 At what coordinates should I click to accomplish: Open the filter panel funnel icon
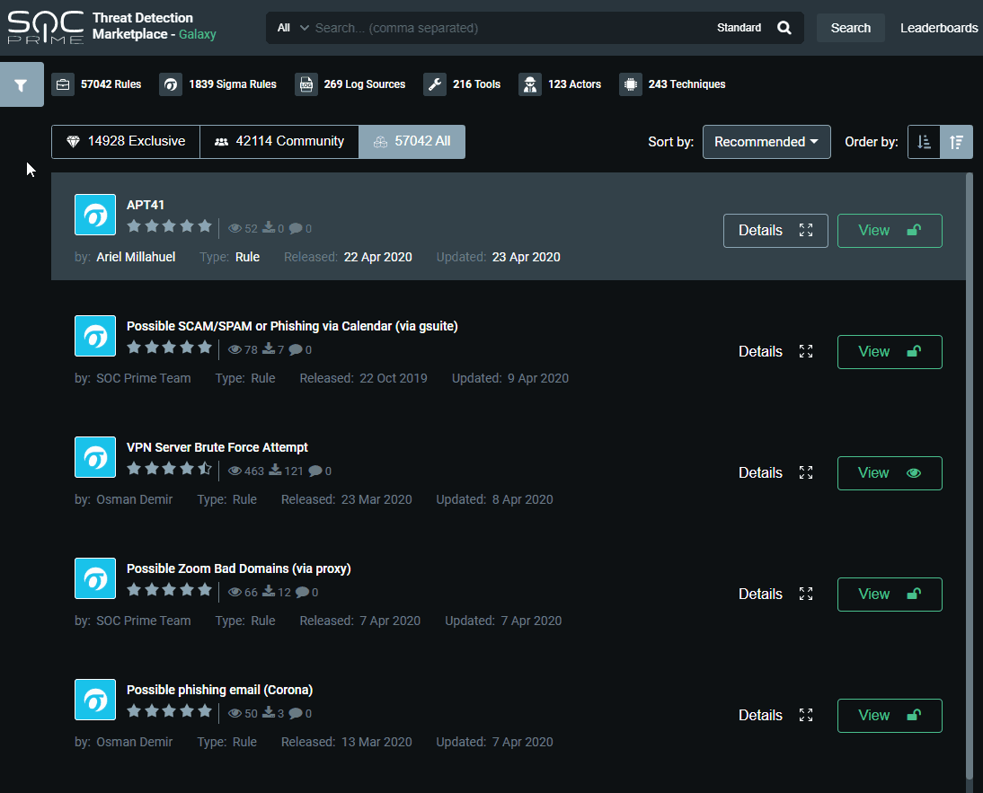[x=22, y=84]
